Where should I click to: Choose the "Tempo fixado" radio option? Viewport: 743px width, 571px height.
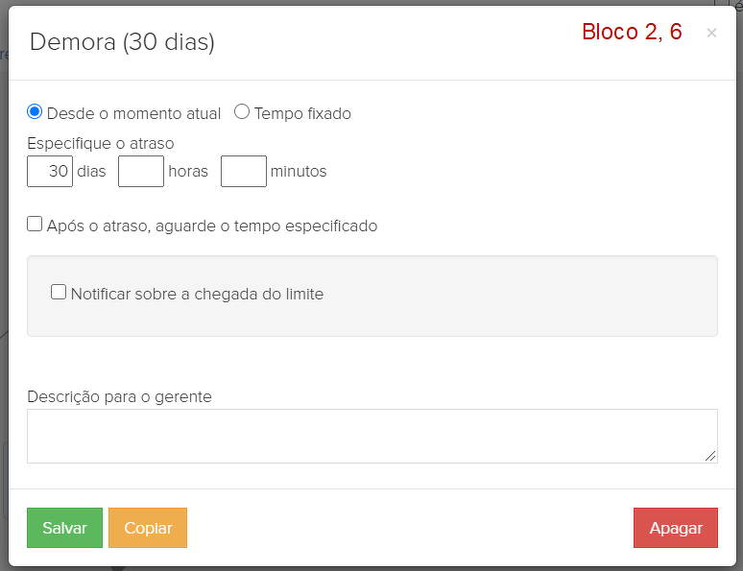point(242,112)
